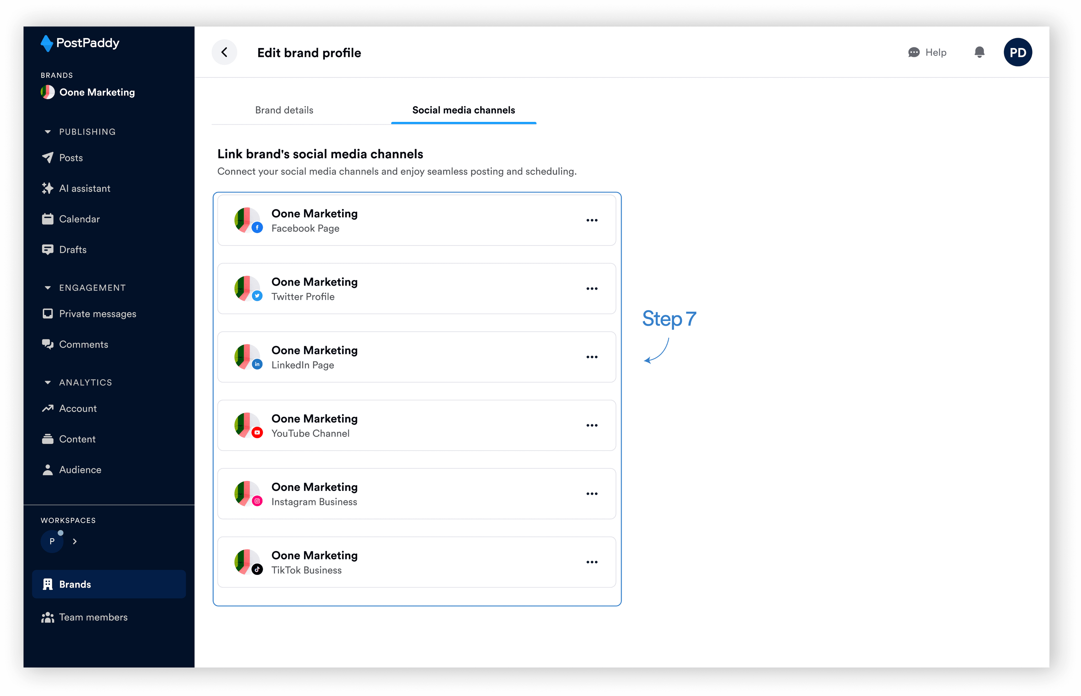Switch to the Brand details tab
Screen dimensions: 1081x696
pyautogui.click(x=284, y=110)
